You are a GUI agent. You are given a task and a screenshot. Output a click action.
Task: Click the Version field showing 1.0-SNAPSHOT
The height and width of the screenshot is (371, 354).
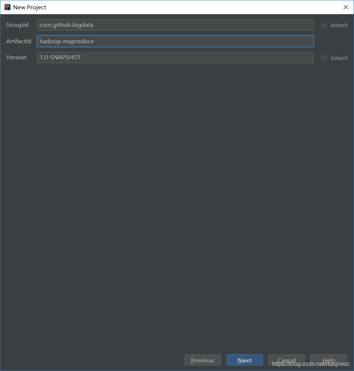[175, 57]
